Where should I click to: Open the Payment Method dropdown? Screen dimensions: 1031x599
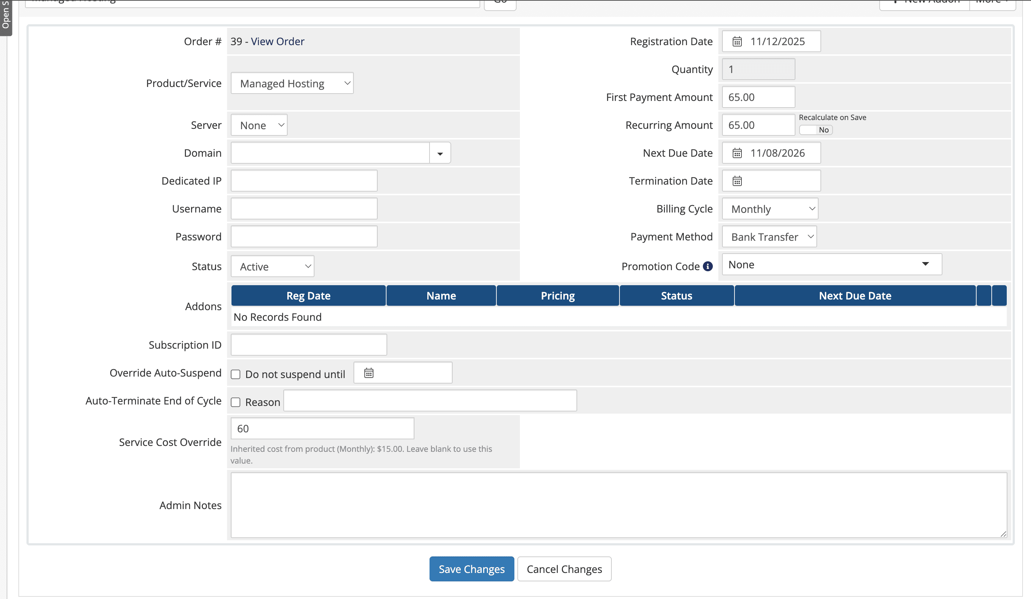(769, 236)
